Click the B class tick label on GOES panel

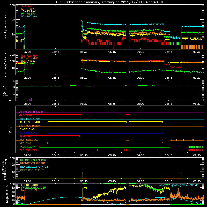(14, 87)
